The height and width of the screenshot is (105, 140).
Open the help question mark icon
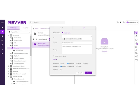pyautogui.click(x=118, y=22)
